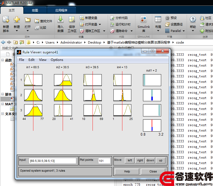Click the code folder in path

pyautogui.click(x=180, y=43)
